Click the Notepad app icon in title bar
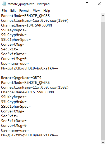 [x=4, y=4]
